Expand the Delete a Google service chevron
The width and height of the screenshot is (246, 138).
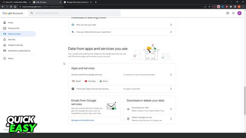[x=171, y=119]
